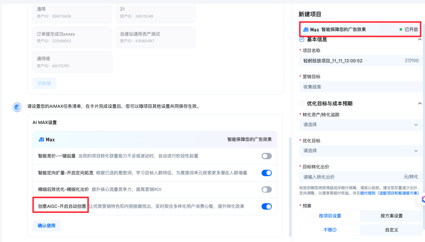Turn off 创意AIGC-开启自动创意 switch
425x242 pixels.
pyautogui.click(x=267, y=206)
